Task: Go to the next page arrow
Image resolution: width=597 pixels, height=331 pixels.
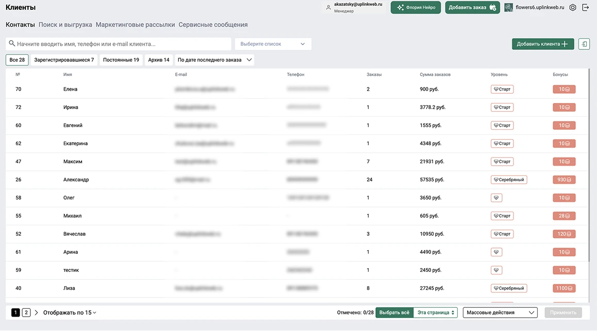Action: click(36, 313)
